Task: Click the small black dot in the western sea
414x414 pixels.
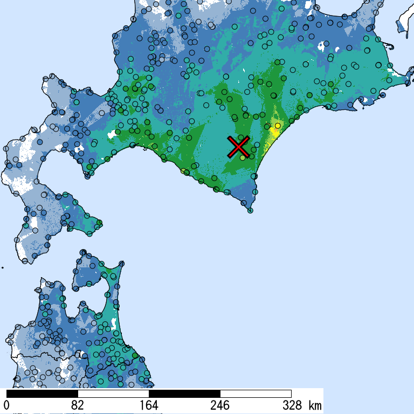Action: (x=3, y=267)
